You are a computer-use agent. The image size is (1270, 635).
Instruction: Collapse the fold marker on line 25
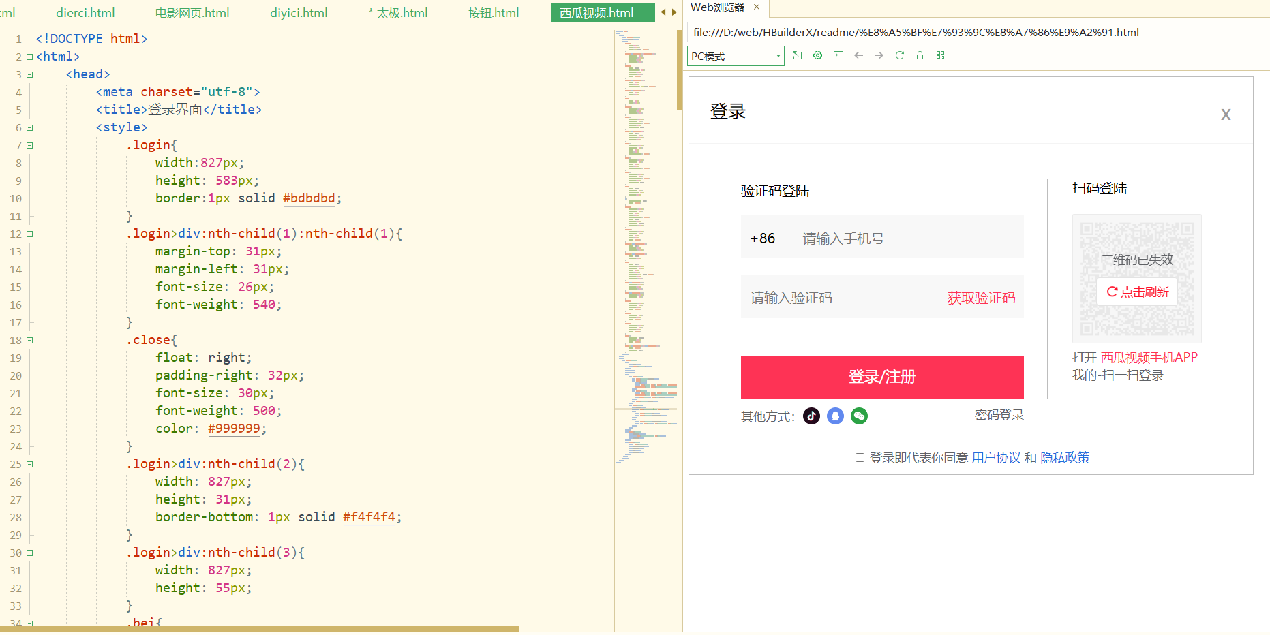pyautogui.click(x=29, y=464)
